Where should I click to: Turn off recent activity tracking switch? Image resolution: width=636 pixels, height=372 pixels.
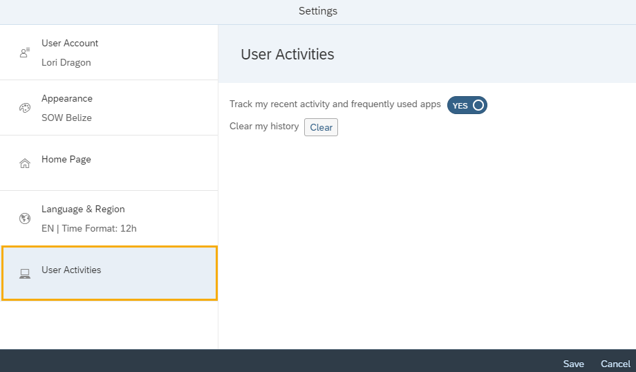tap(467, 105)
